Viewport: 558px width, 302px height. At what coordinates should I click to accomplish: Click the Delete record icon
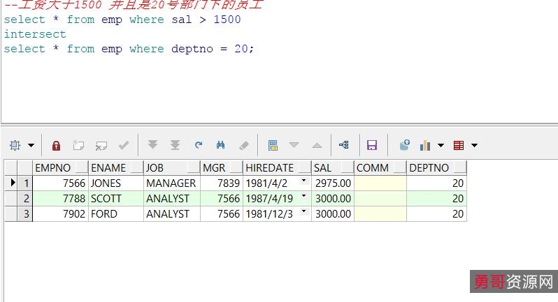click(x=101, y=145)
